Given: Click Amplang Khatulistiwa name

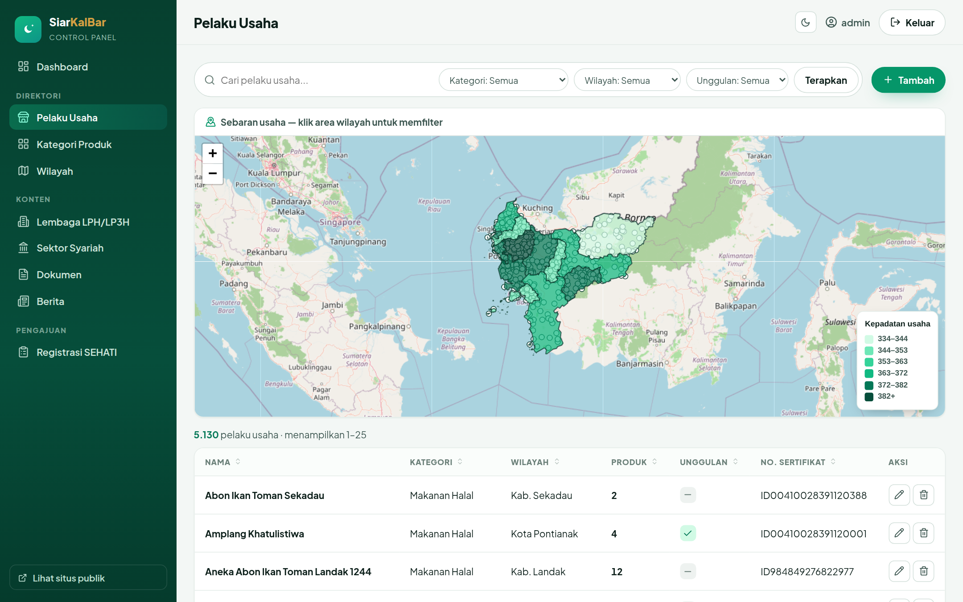Looking at the screenshot, I should 255,534.
